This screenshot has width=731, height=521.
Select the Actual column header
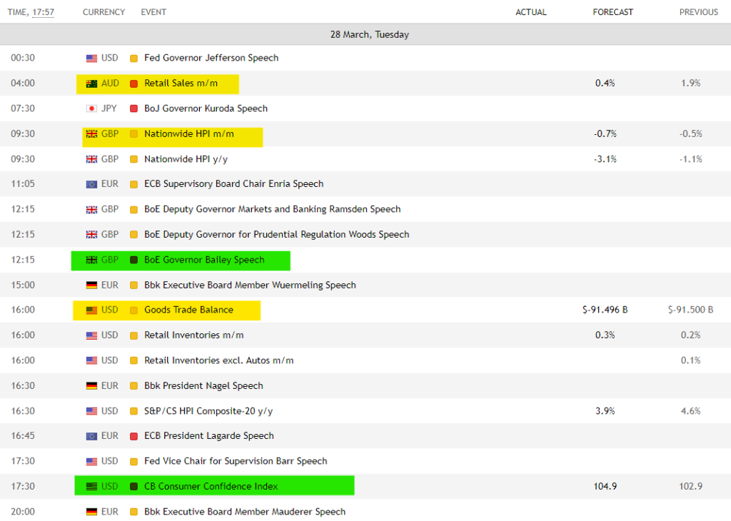(530, 12)
